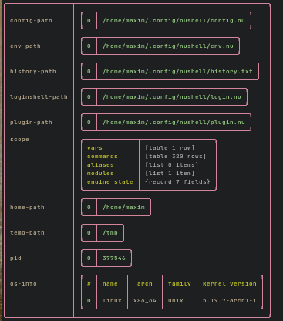Screen dimensions: 283x321
Task: Click the index 0 in the linux row
Action: coord(89,301)
